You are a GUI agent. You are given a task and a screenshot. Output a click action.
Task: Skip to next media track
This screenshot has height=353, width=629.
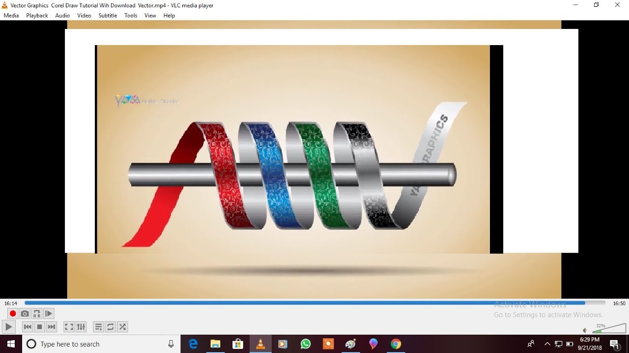(51, 327)
